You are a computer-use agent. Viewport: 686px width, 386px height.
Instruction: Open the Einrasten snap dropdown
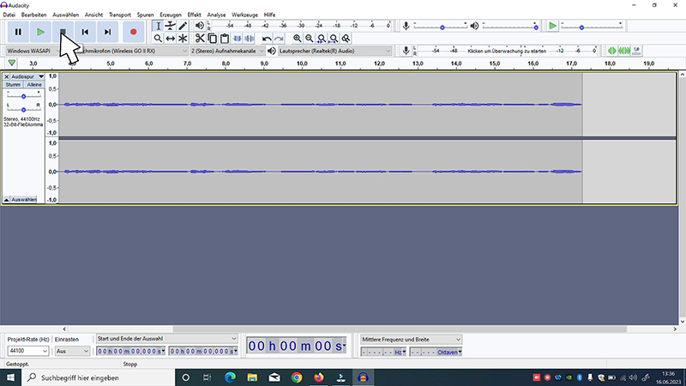[x=72, y=351]
